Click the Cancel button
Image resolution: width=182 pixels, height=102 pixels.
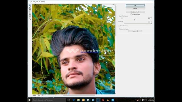[x=135, y=8]
